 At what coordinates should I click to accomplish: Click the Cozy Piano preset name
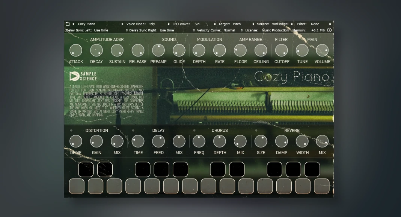(86, 24)
